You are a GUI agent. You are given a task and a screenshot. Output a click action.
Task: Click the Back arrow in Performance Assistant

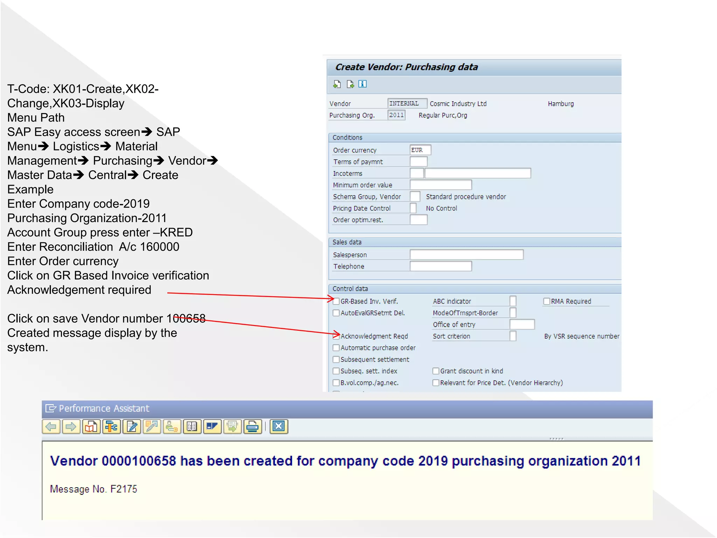51,427
